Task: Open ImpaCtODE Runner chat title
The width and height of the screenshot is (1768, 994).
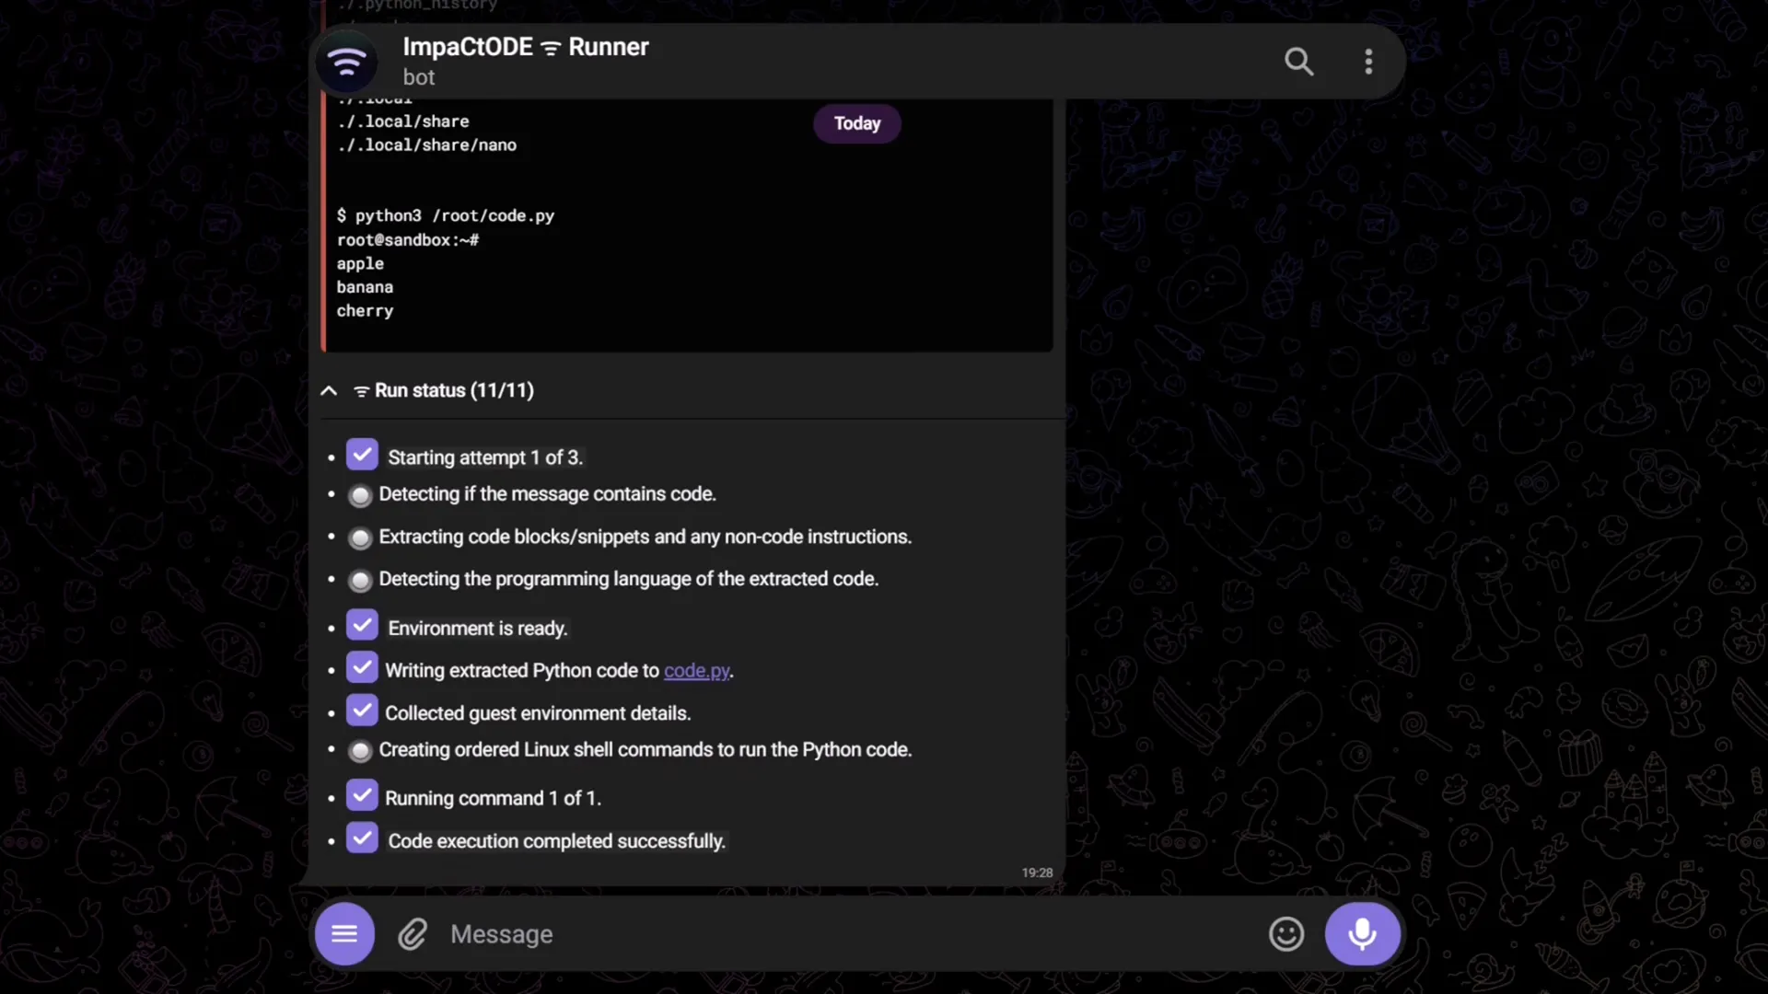Action: [x=525, y=47]
